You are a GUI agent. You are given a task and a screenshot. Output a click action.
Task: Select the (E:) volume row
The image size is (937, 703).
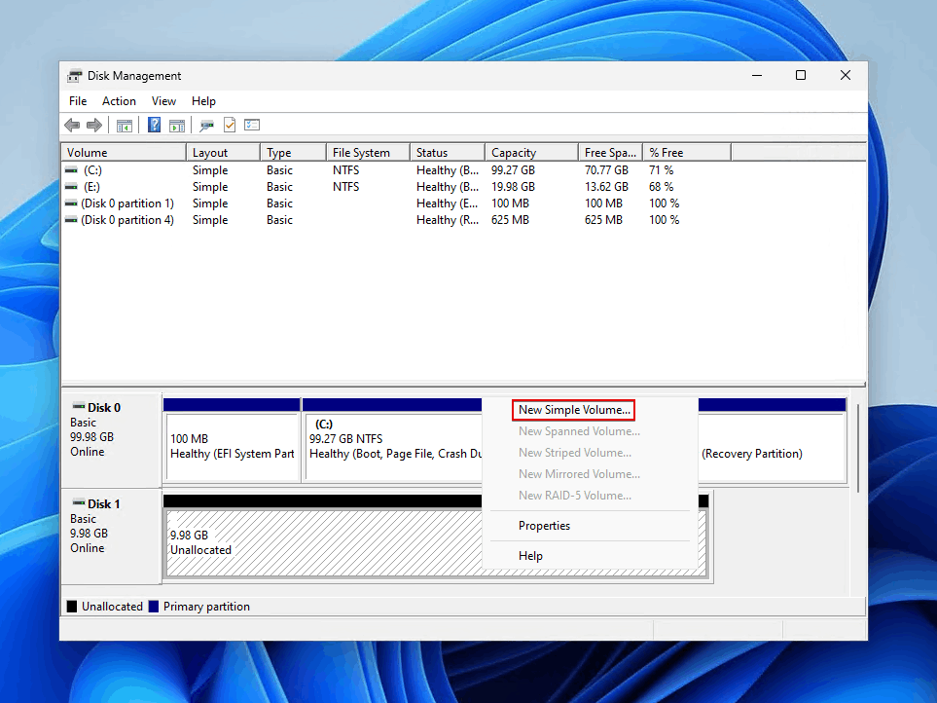(91, 187)
